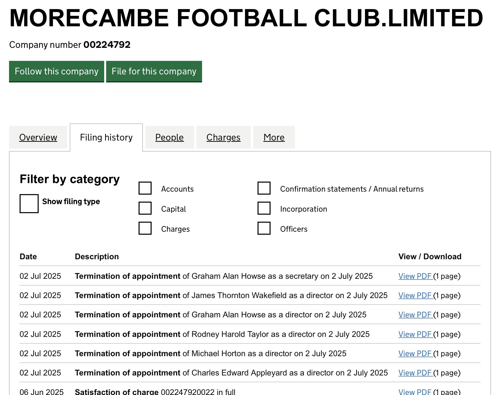The image size is (502, 395).
Task: Click the 06 Jun 2025 date cell
Action: coord(42,391)
